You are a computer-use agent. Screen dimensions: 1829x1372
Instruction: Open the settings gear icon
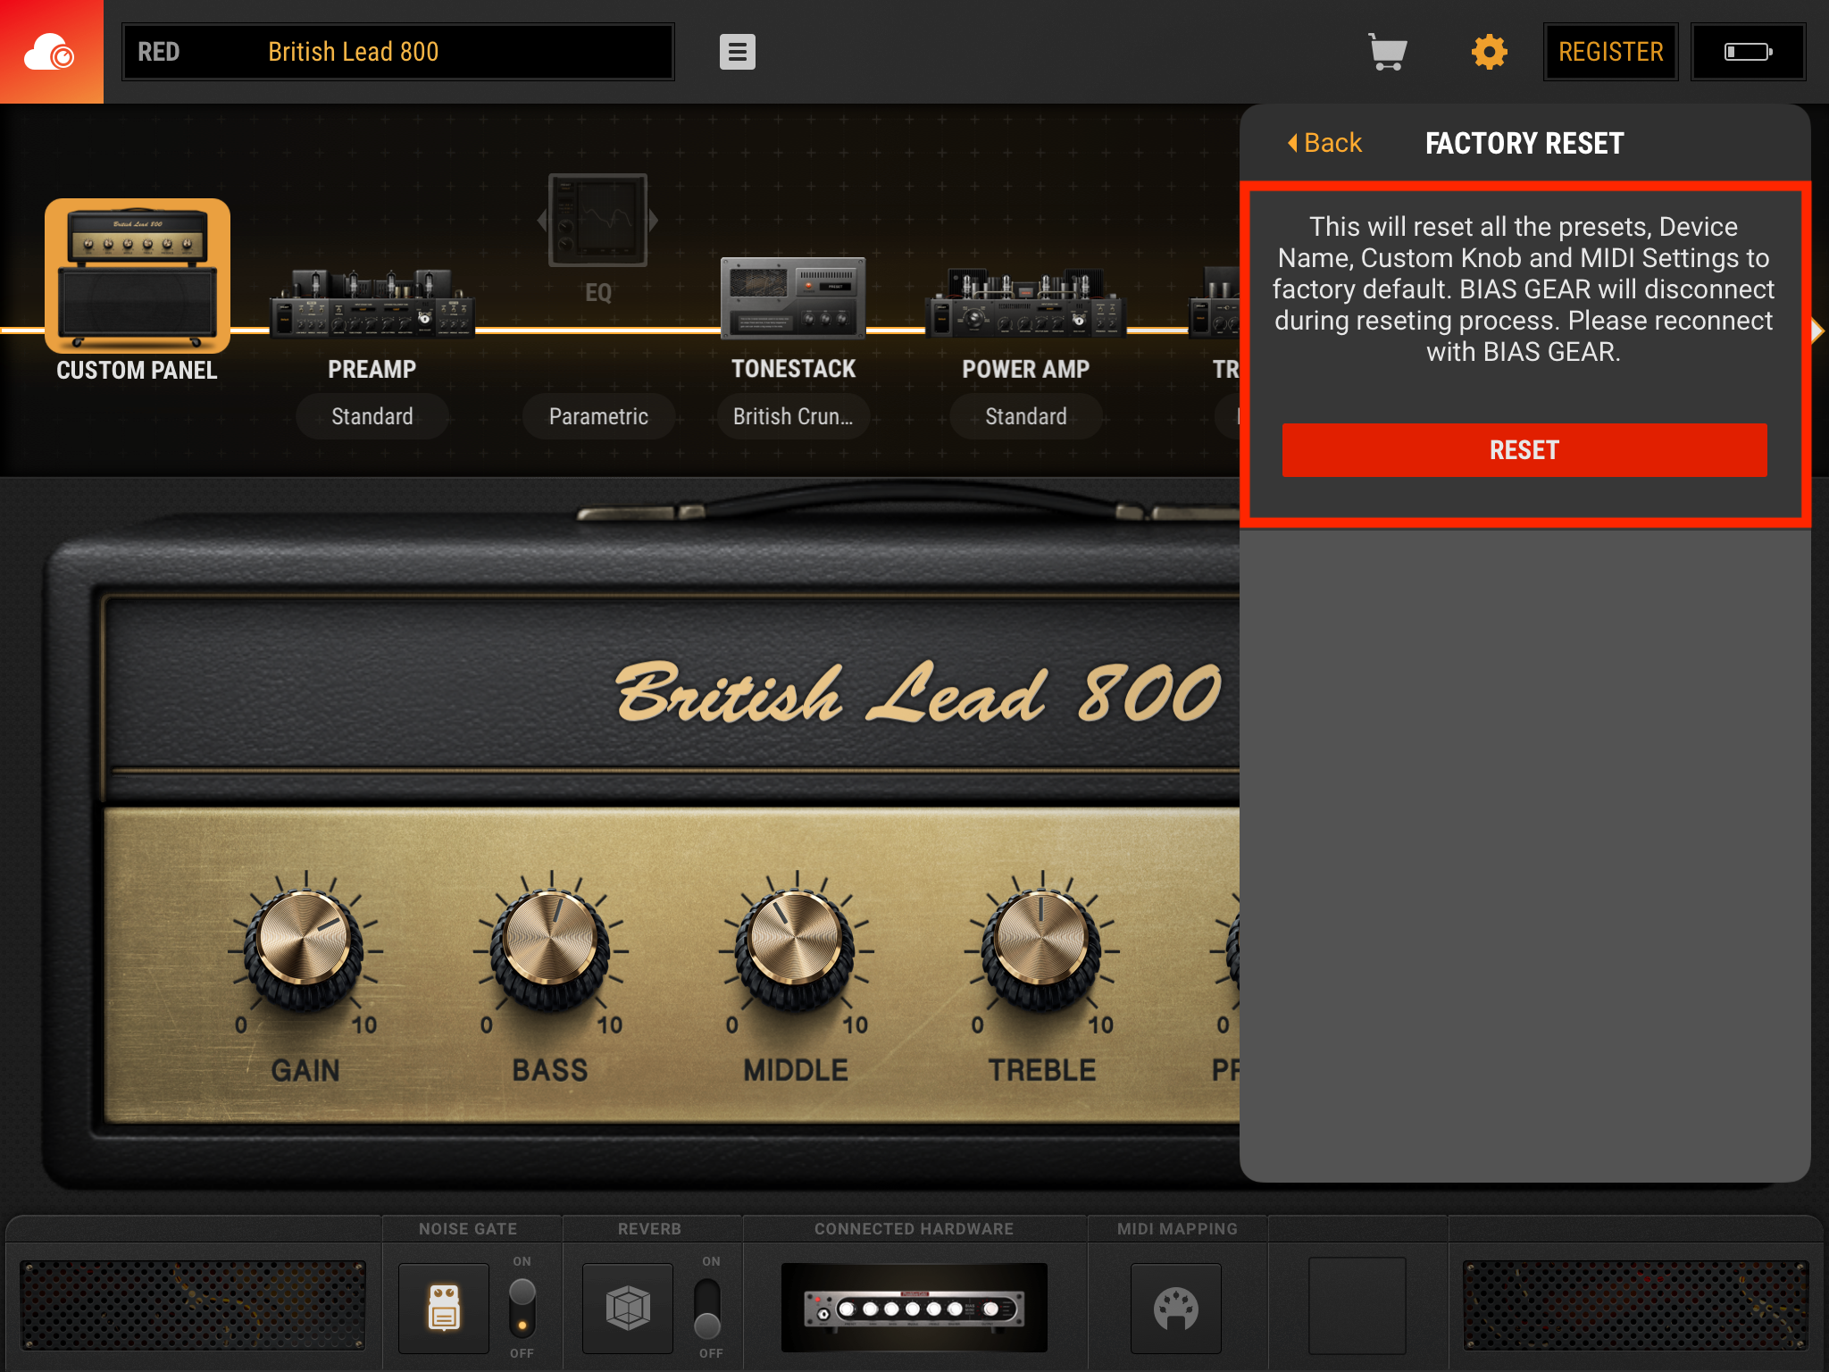click(x=1489, y=52)
